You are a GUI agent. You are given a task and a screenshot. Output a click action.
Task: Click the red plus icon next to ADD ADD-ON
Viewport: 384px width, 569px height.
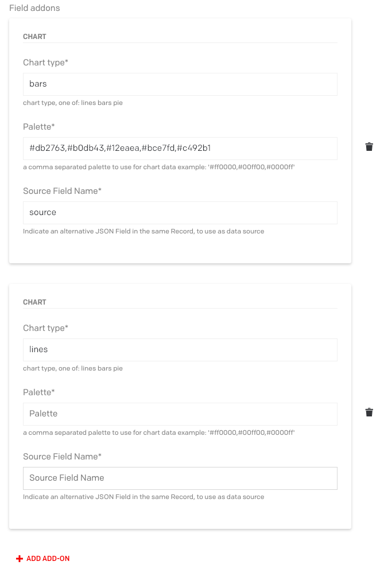pos(20,558)
